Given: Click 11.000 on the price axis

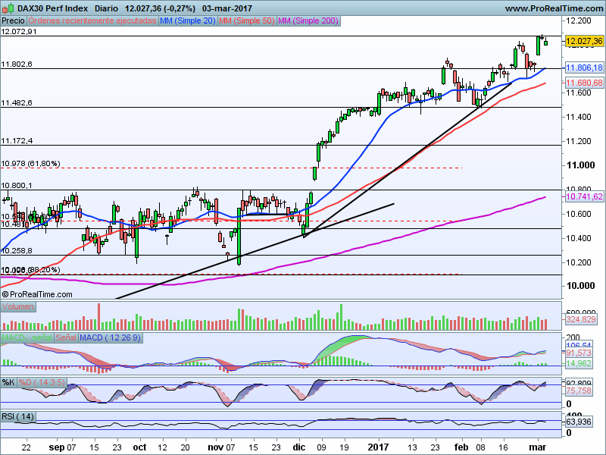Looking at the screenshot, I should [x=580, y=165].
